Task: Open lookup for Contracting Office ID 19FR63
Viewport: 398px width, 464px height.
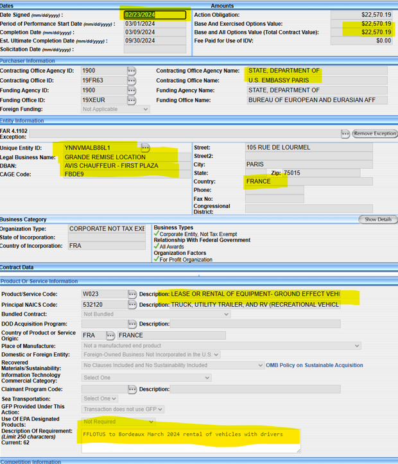Action: pos(132,80)
